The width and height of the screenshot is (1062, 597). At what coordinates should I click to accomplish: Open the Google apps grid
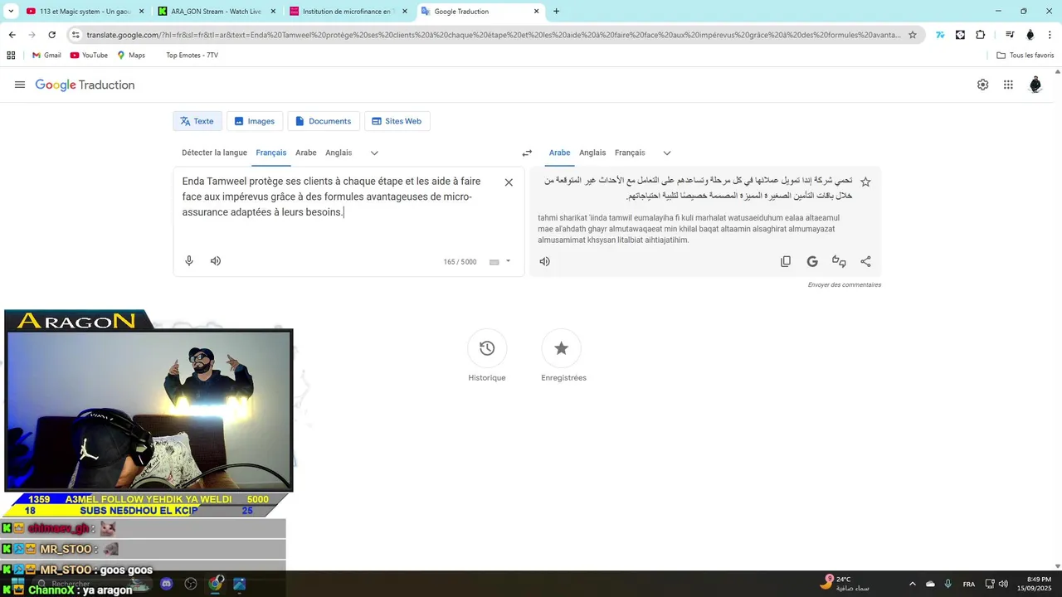(x=1008, y=85)
